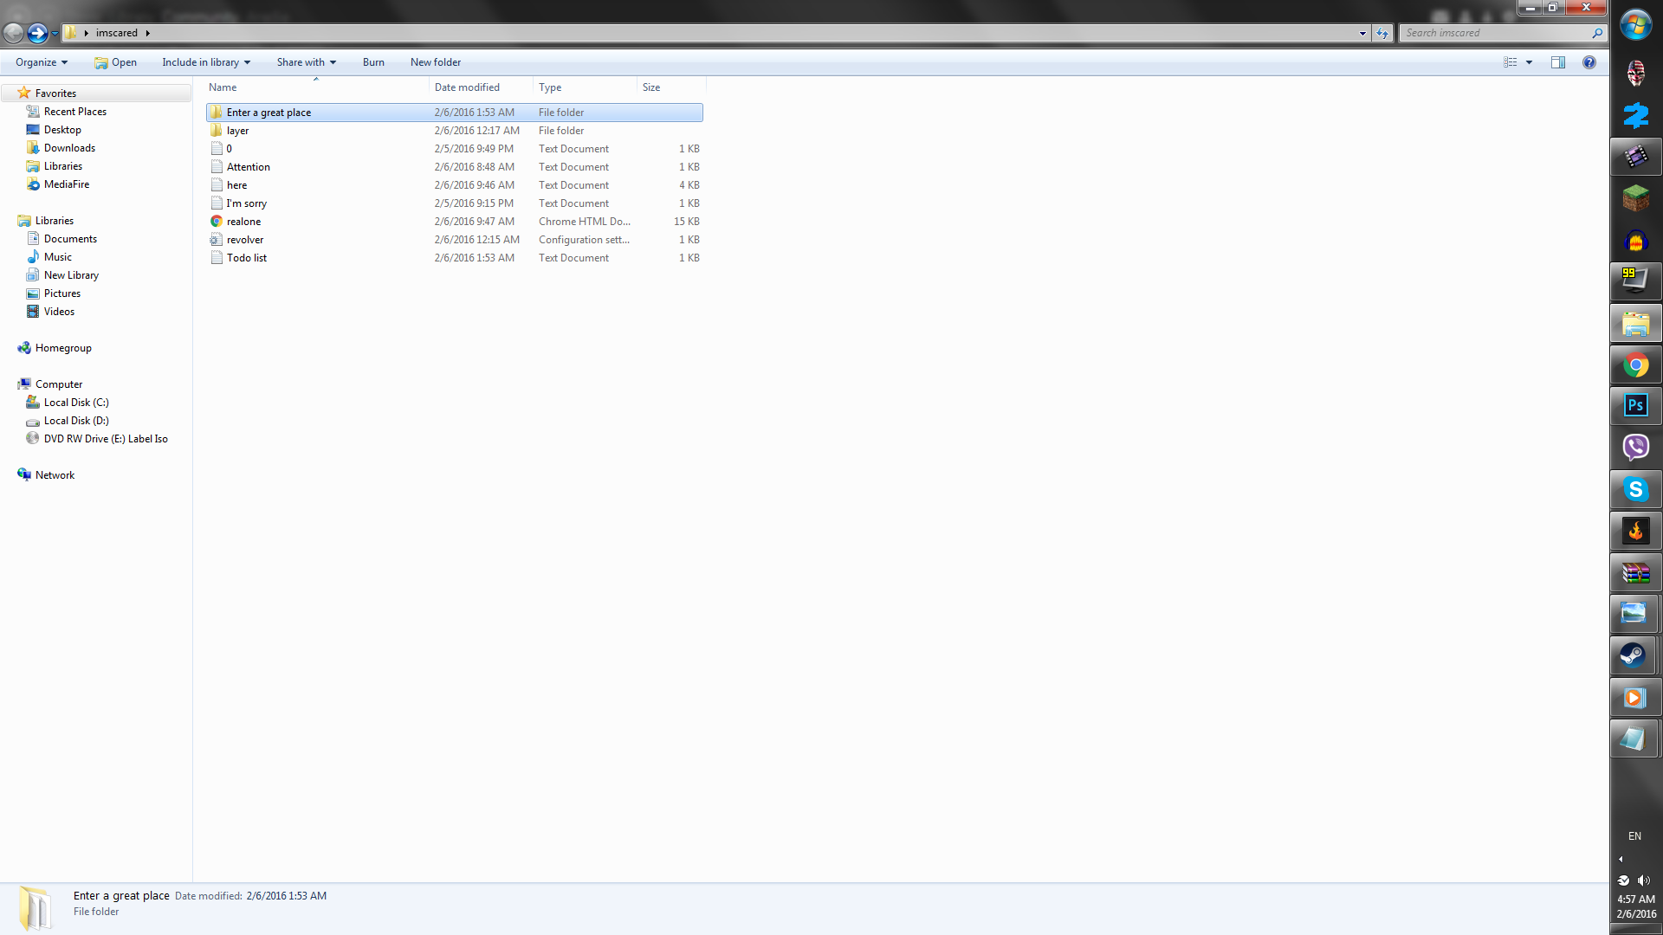
Task: Click the help question mark icon
Action: 1589,62
